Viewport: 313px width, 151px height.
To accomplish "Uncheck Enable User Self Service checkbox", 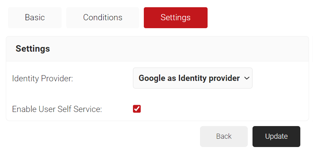I will click(x=137, y=109).
